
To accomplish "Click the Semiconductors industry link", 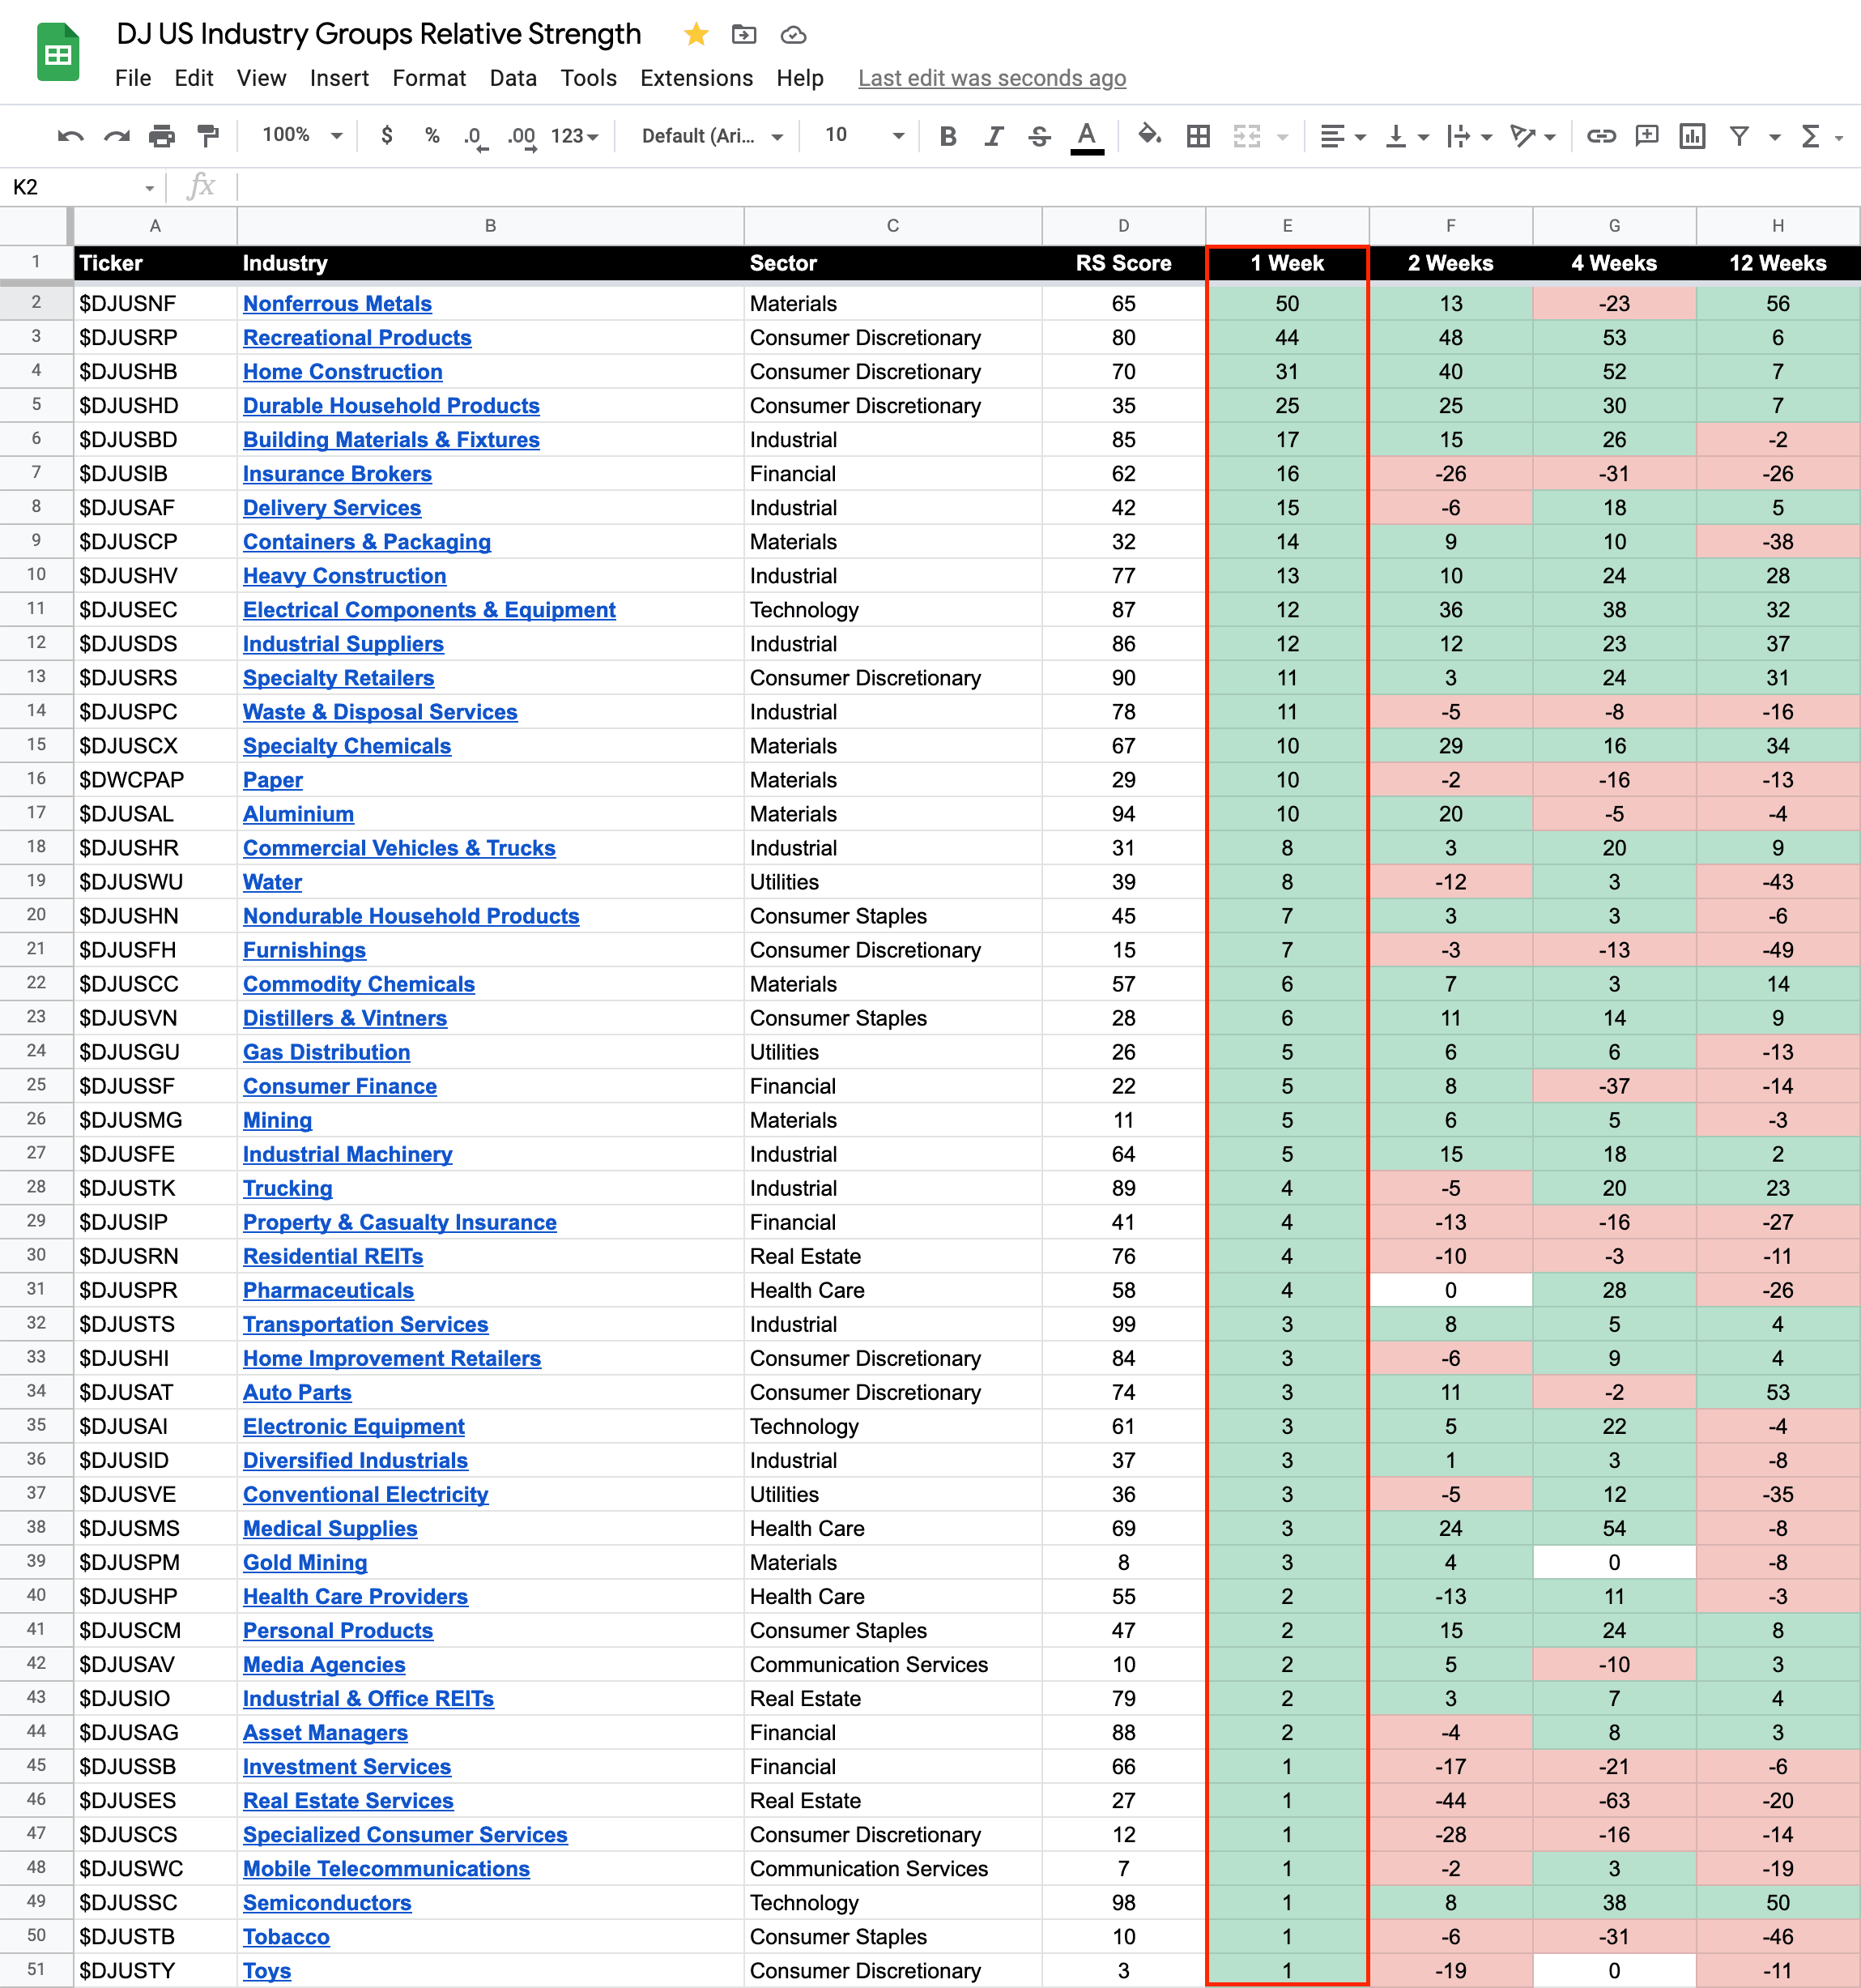I will [x=327, y=1903].
